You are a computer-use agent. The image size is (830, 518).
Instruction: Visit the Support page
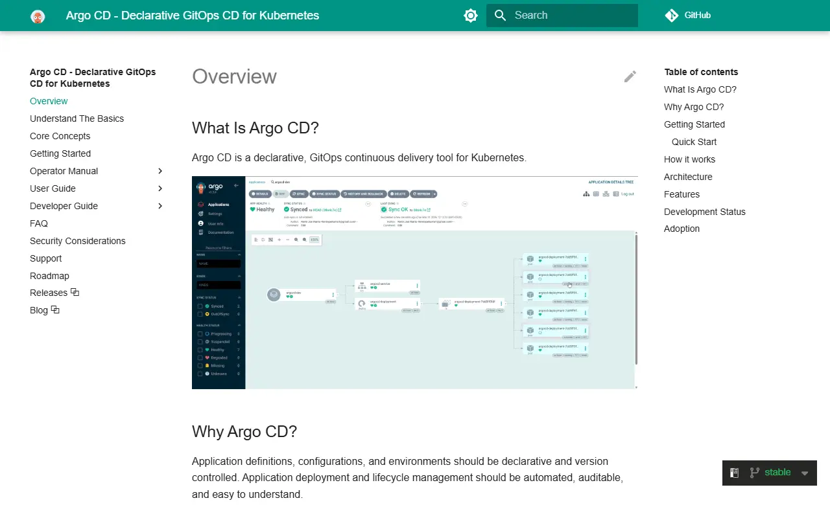click(45, 258)
